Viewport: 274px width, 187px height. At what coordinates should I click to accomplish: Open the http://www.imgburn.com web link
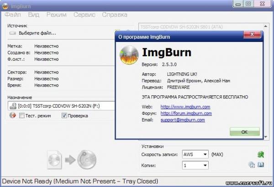coord(185,107)
